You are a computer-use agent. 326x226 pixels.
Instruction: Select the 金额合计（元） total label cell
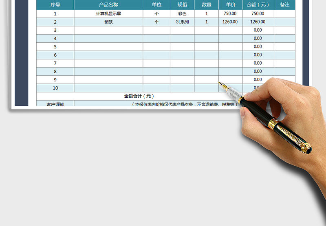click(139, 96)
